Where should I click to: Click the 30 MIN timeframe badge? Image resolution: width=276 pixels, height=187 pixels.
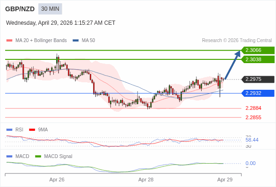(50, 9)
